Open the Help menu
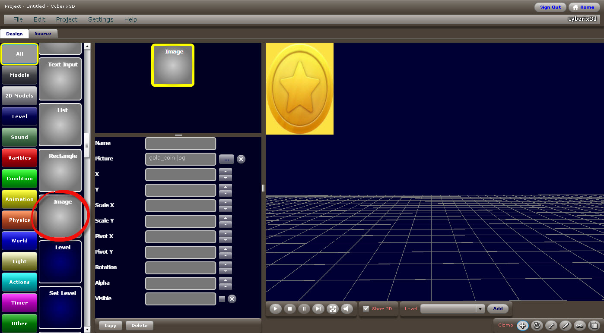Viewport: 604px width, 333px height. point(130,19)
